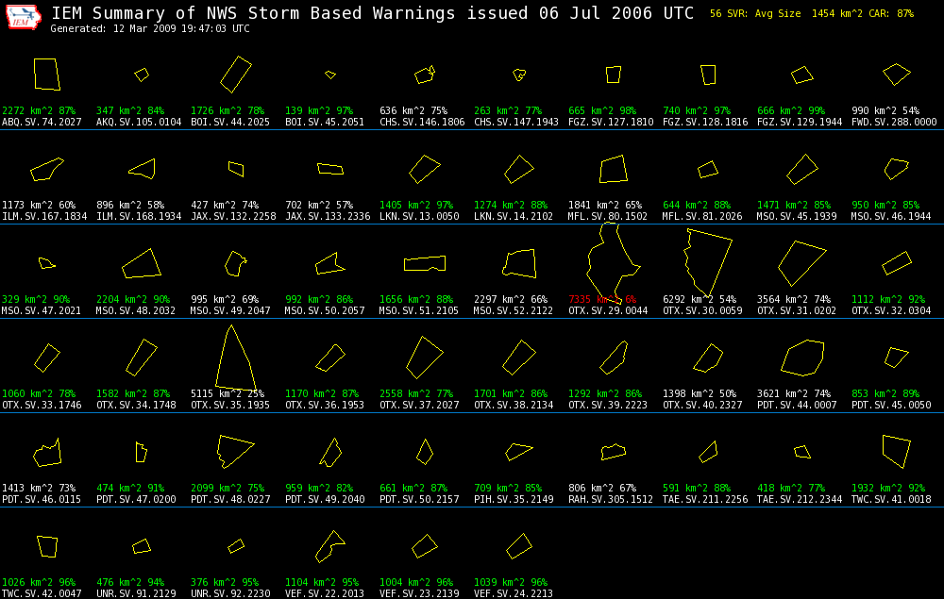The height and width of the screenshot is (599, 944).
Task: Select the PDT.SV.44.0007 hexagonal polygon
Action: (801, 358)
